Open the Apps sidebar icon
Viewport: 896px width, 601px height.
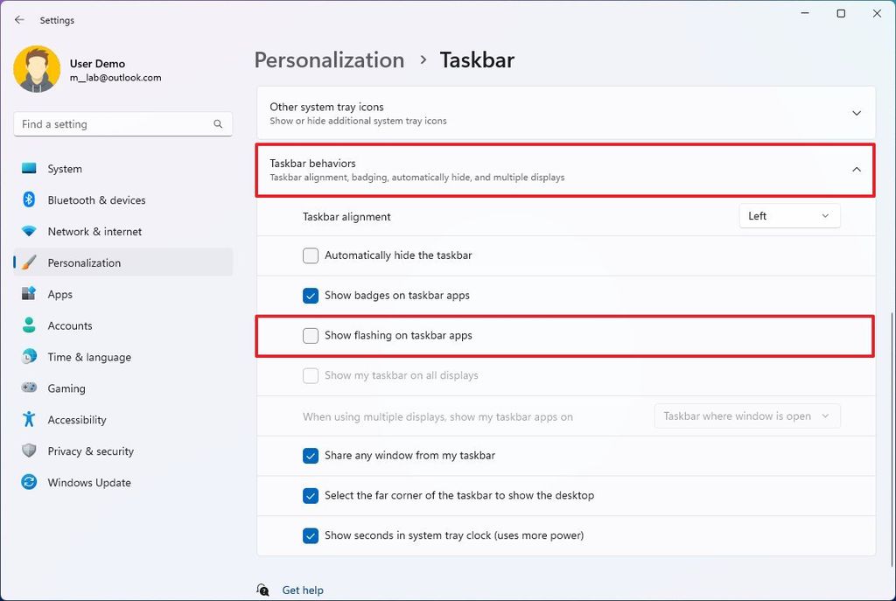(29, 294)
